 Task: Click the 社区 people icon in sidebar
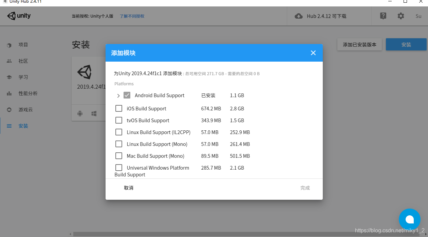[x=9, y=61]
